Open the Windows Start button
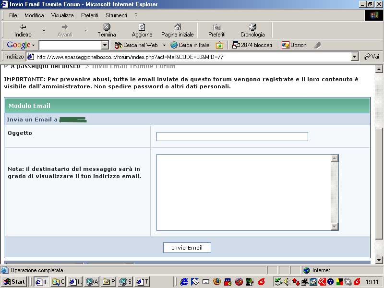This screenshot has height=288, width=384. point(14,282)
